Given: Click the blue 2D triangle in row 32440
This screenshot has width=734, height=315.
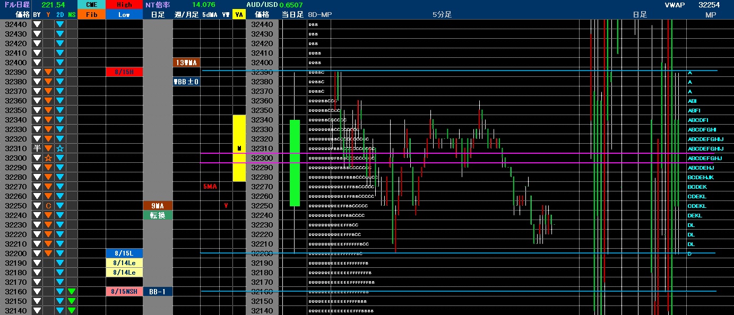Looking at the screenshot, I should click(60, 24).
